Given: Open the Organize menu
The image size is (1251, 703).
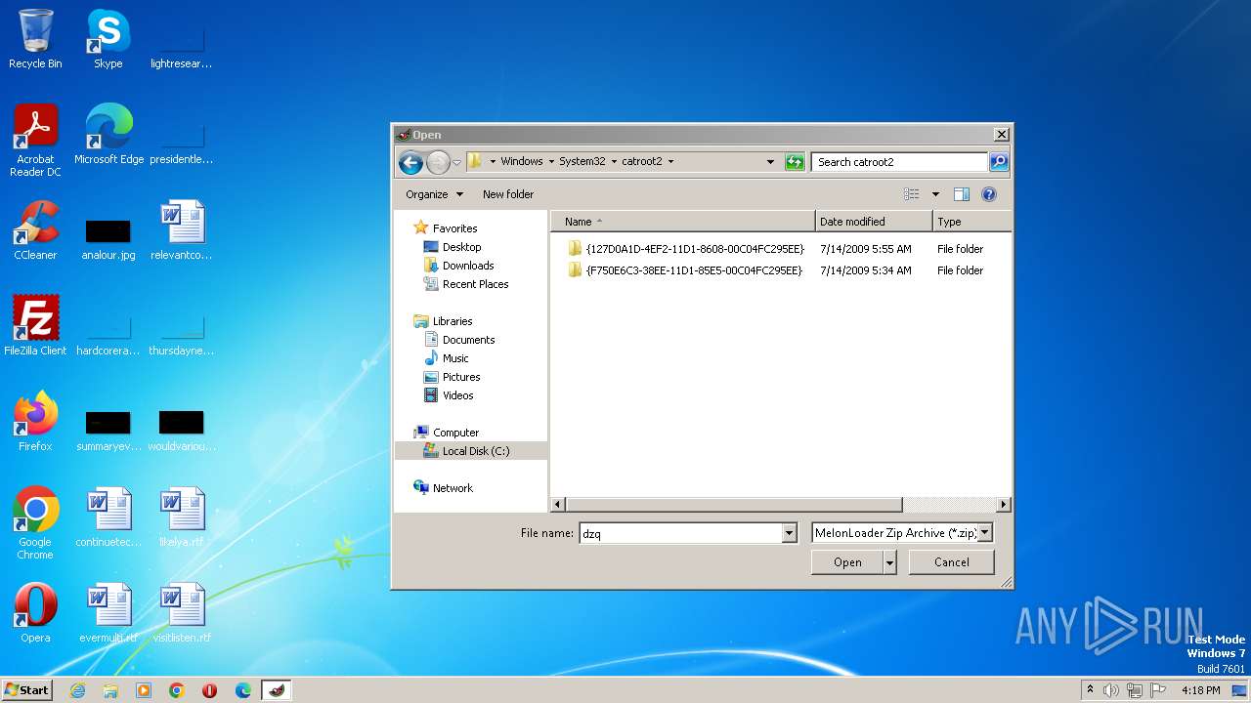Looking at the screenshot, I should click(434, 194).
